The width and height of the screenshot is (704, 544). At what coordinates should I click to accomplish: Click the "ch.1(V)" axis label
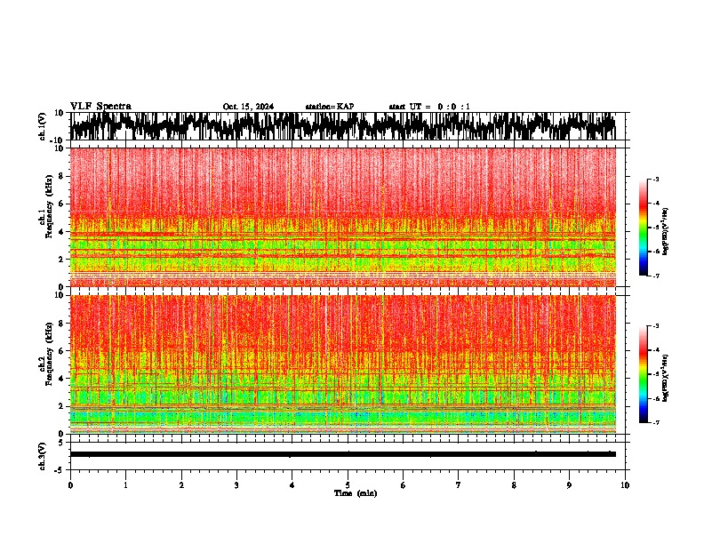(x=43, y=126)
